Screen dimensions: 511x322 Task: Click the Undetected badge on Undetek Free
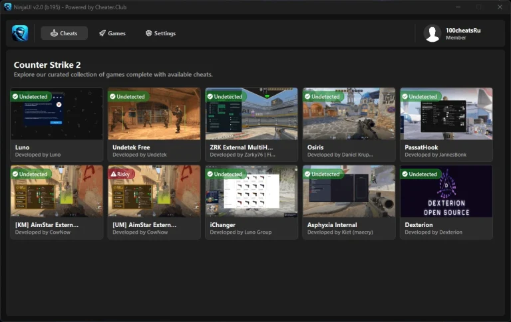coord(128,97)
